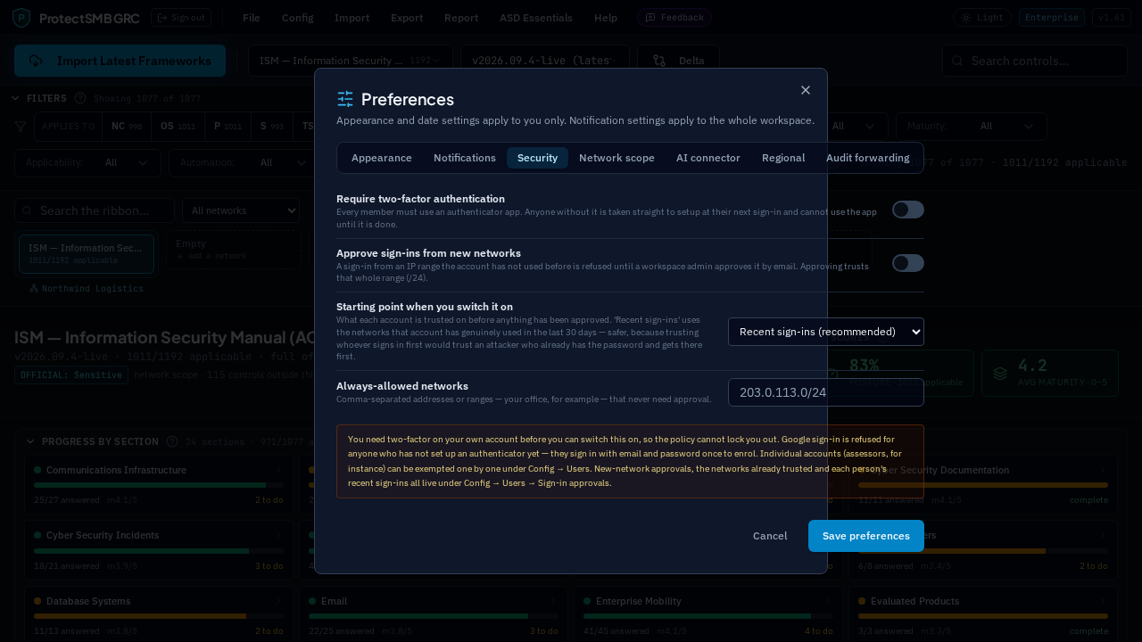Open the Maturity filter dropdown

[x=972, y=127]
